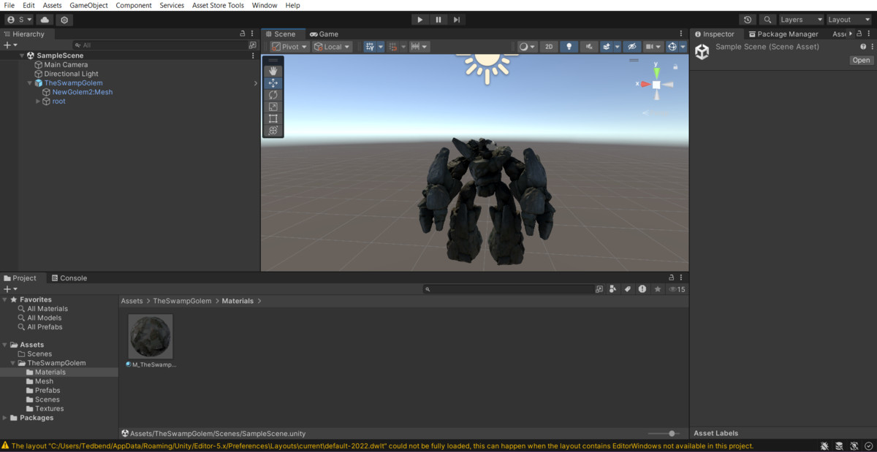The image size is (877, 452).
Task: Select the Scale tool
Action: coord(273,107)
